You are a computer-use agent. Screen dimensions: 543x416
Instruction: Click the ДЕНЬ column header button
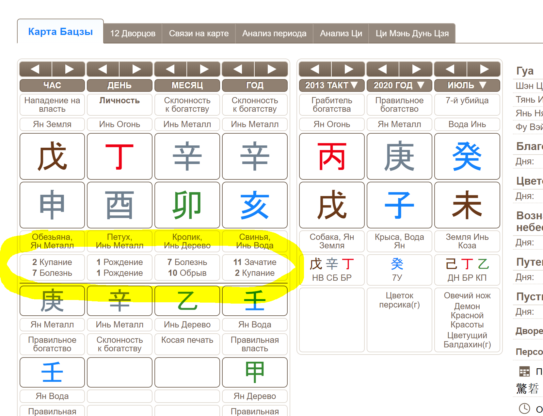pyautogui.click(x=120, y=85)
